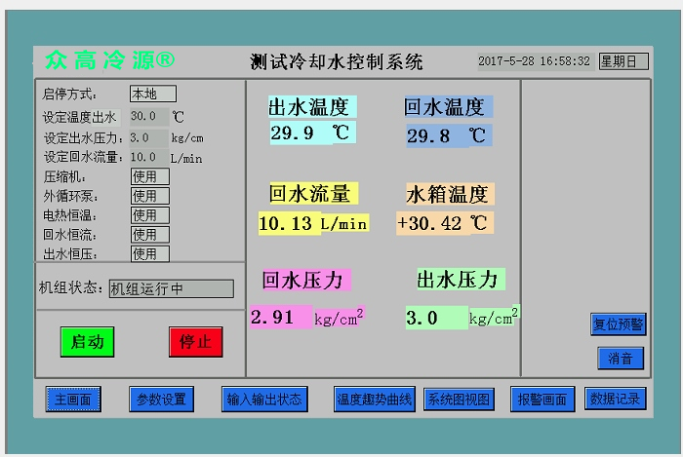Image resolution: width=683 pixels, height=457 pixels.
Task: View the 温度趋势曲线 temperature trend page
Action: point(375,400)
